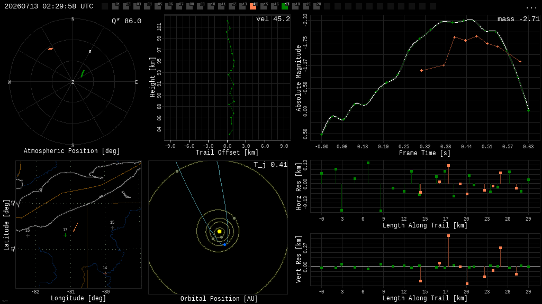Image resolution: width=542 pixels, height=304 pixels.
Task: Click the Absolute Magnitude axis label
Action: pos(299,78)
